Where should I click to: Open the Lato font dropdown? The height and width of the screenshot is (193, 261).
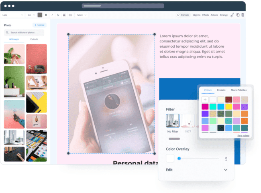click(x=12, y=15)
